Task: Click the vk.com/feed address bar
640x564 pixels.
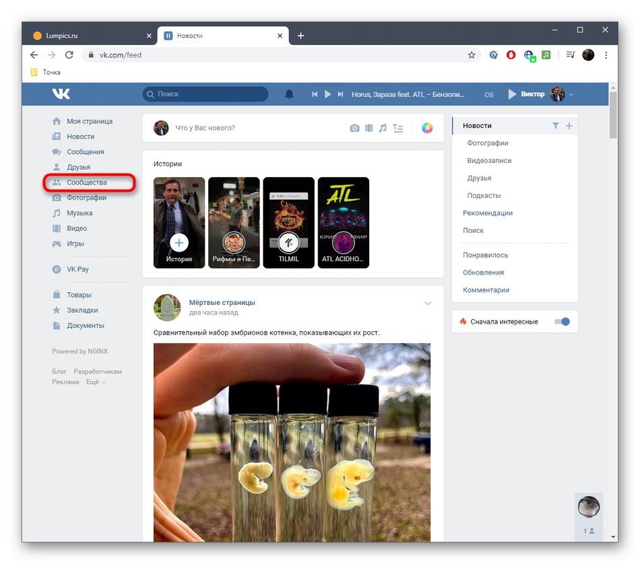Action: pos(282,55)
